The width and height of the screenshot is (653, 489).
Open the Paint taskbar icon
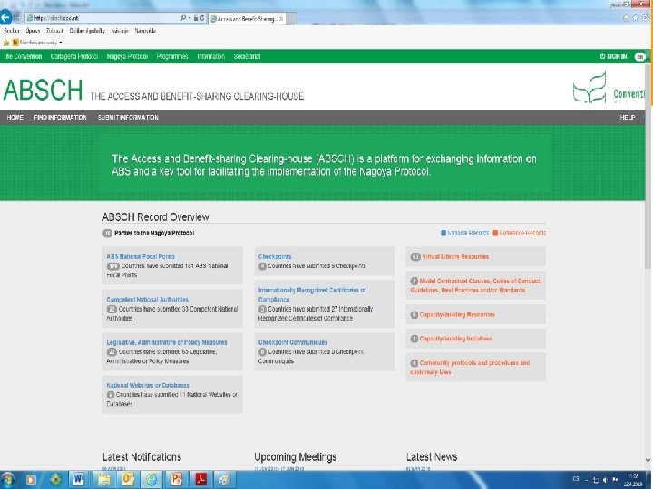pyautogui.click(x=225, y=480)
